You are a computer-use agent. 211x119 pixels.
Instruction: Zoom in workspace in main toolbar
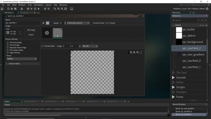tap(62, 9)
